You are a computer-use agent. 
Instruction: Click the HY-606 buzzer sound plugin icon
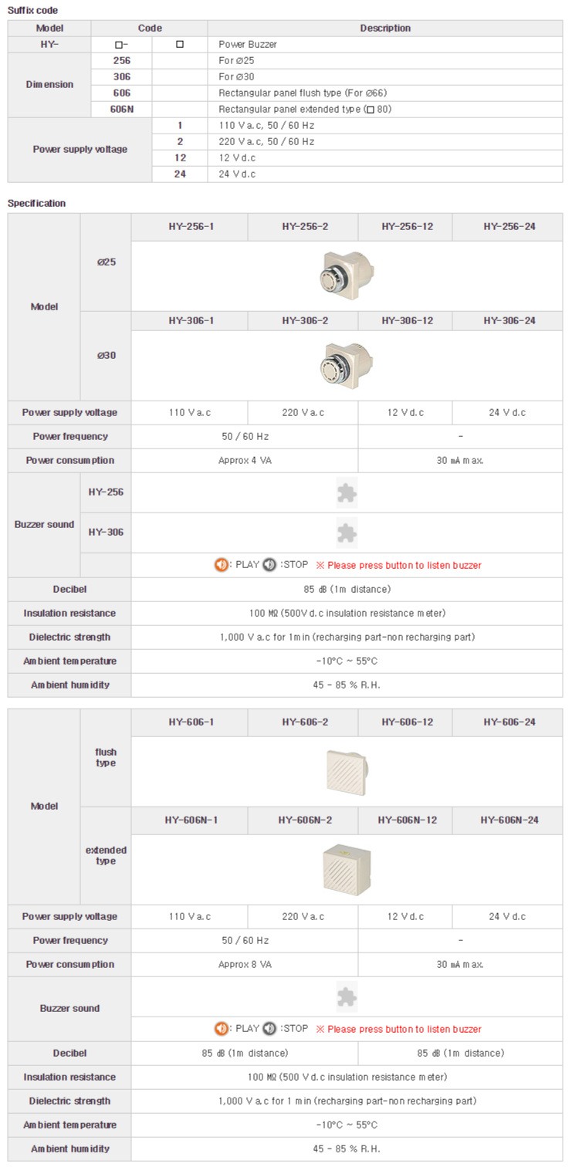pyautogui.click(x=347, y=996)
